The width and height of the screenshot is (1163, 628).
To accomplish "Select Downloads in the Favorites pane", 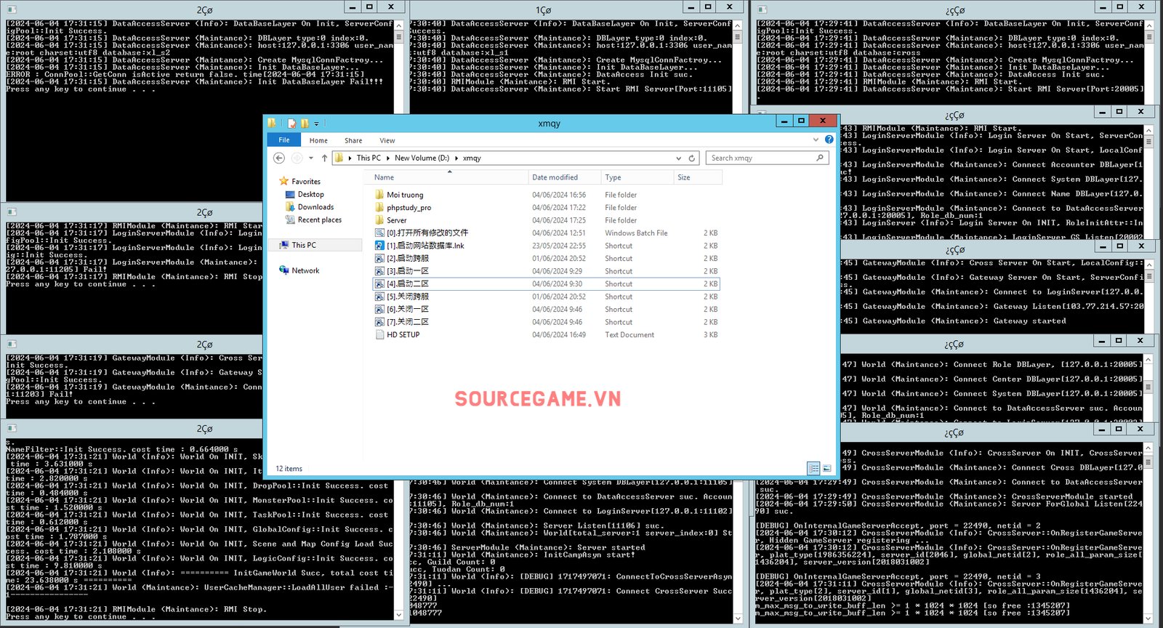I will pyautogui.click(x=315, y=207).
